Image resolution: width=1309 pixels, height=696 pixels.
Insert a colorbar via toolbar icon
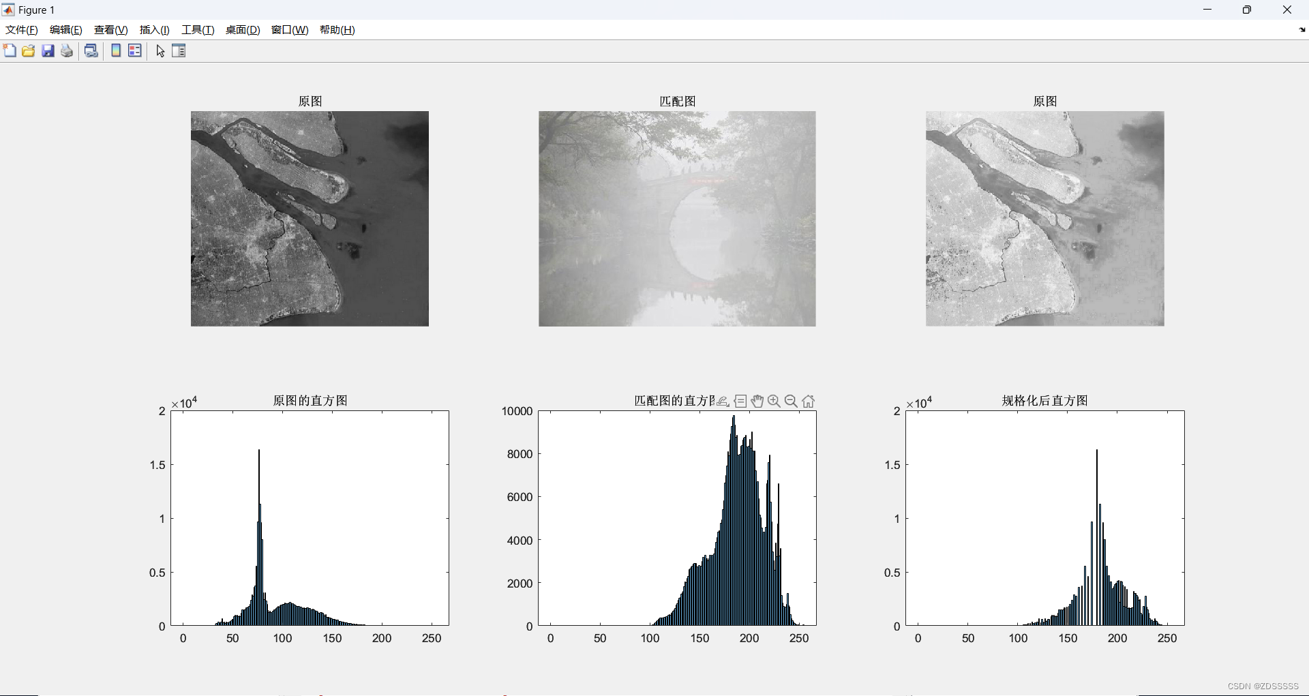[x=116, y=50]
